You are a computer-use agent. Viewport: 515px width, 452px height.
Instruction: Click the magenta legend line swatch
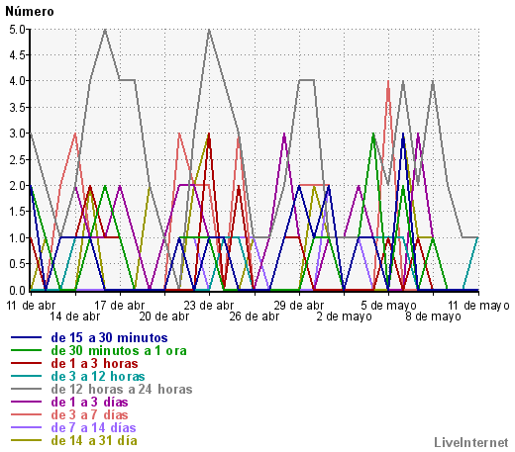[x=26, y=402]
